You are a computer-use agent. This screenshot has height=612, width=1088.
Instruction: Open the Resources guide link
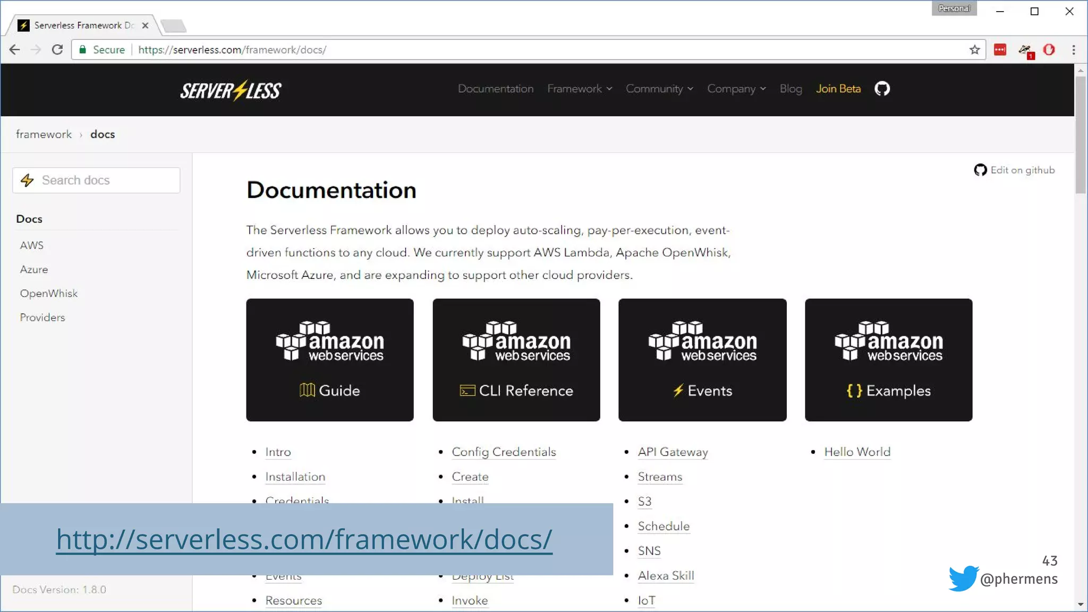[x=294, y=601]
